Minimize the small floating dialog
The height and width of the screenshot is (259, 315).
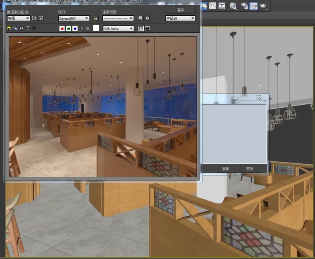click(x=235, y=98)
